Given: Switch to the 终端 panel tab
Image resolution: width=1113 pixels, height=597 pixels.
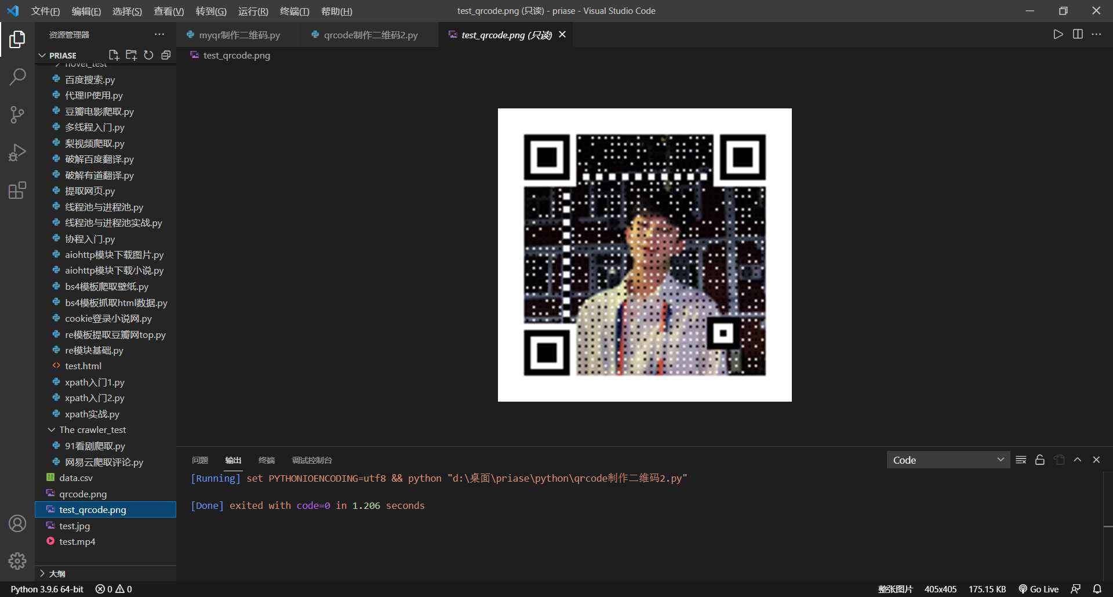Looking at the screenshot, I should coord(267,460).
